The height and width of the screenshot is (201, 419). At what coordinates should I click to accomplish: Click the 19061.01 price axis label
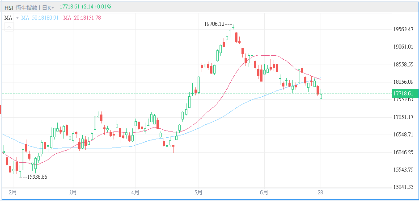(x=403, y=47)
